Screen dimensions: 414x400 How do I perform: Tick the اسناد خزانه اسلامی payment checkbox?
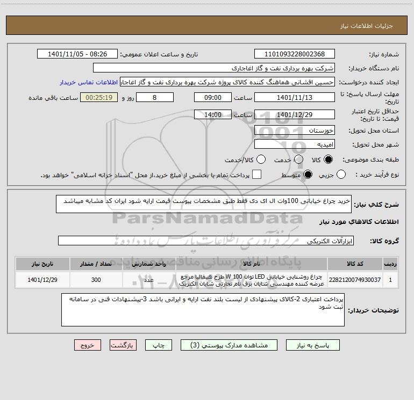[x=256, y=174]
